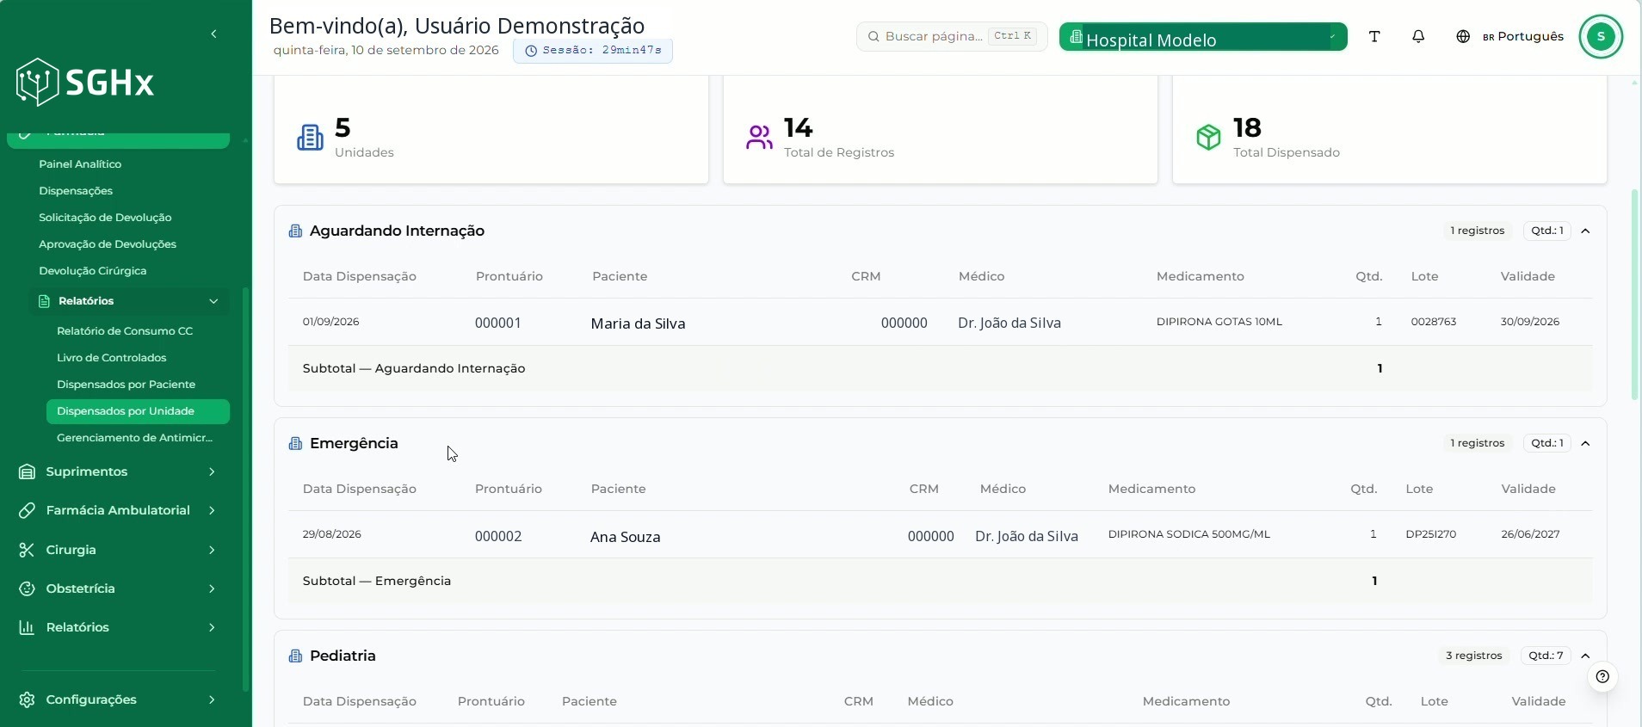The height and width of the screenshot is (727, 1642).
Task: Click the Suprimentos sidebar icon
Action: pyautogui.click(x=27, y=471)
